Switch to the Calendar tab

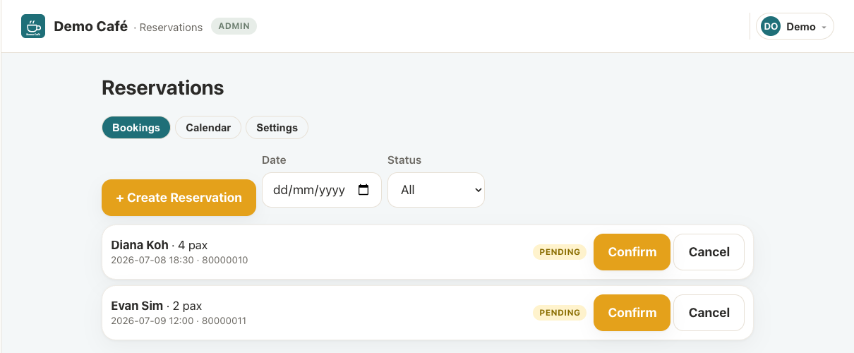point(208,127)
